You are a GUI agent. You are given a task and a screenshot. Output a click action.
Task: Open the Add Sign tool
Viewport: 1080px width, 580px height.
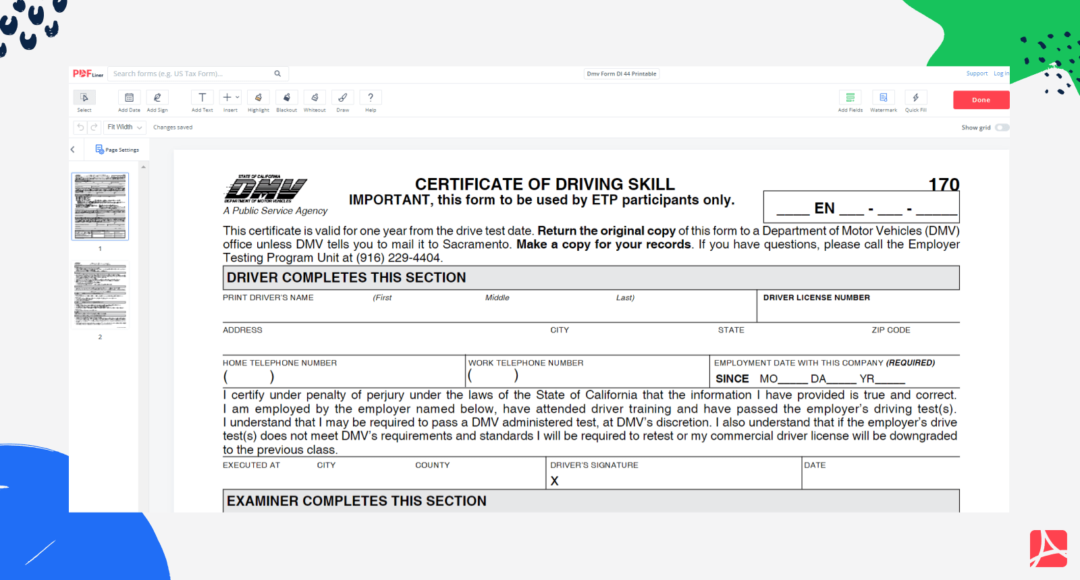coord(157,98)
